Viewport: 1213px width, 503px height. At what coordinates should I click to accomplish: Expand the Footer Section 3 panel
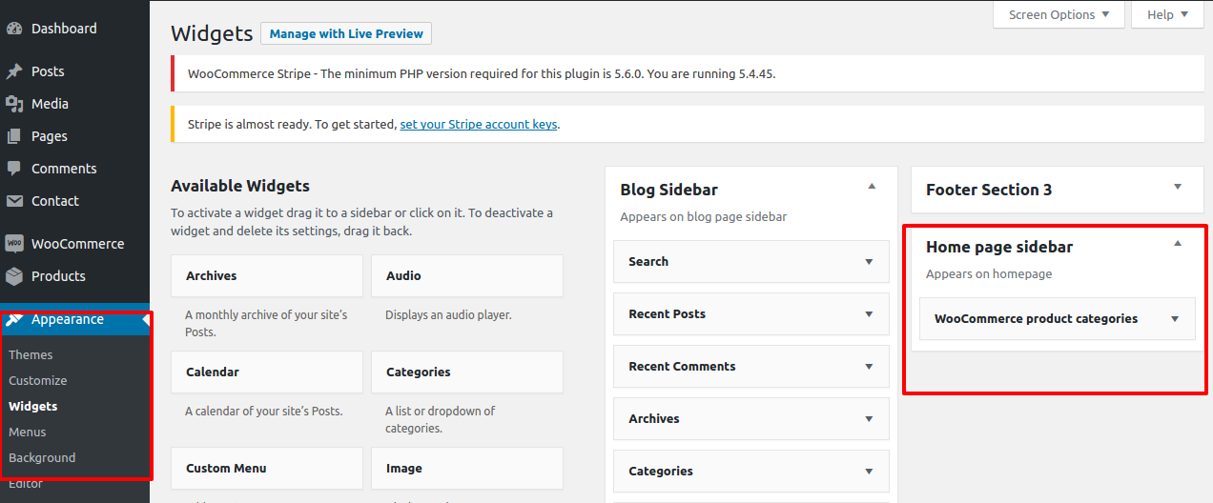coord(1178,187)
